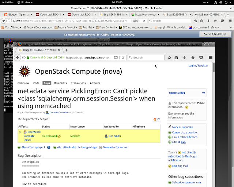Open Most Visited bookmarks dropdown

coord(11,27)
